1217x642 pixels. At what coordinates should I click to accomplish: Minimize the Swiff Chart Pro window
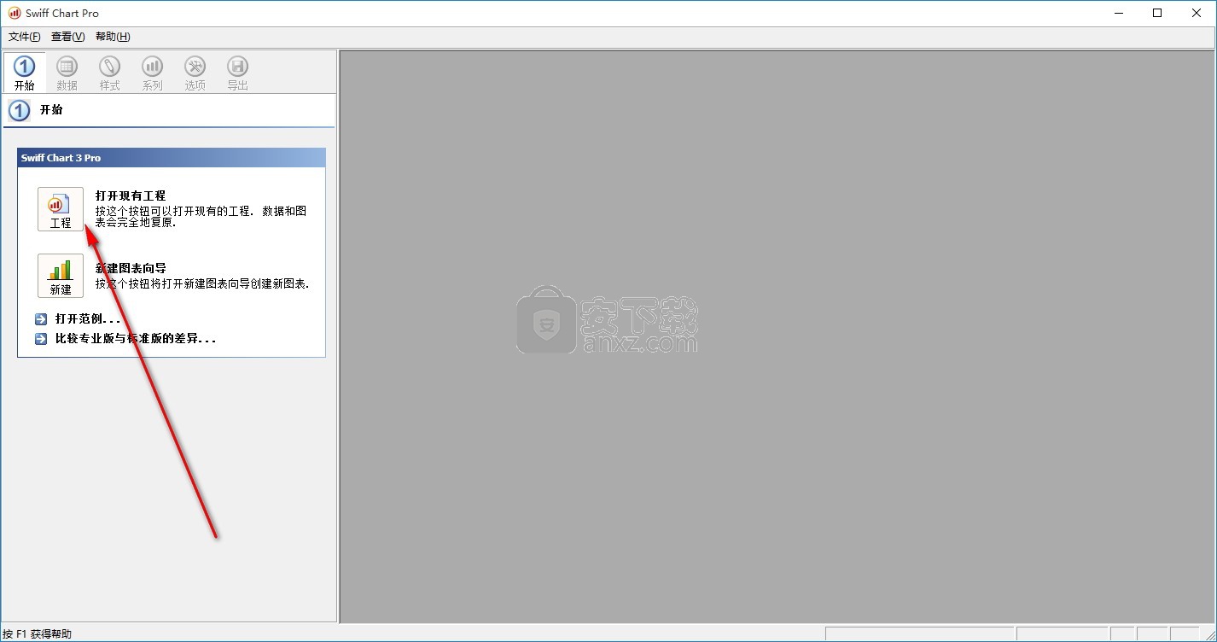1119,13
